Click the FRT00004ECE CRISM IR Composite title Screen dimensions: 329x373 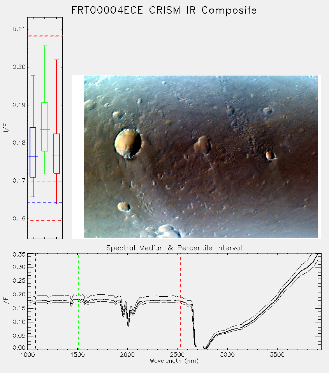point(164,11)
